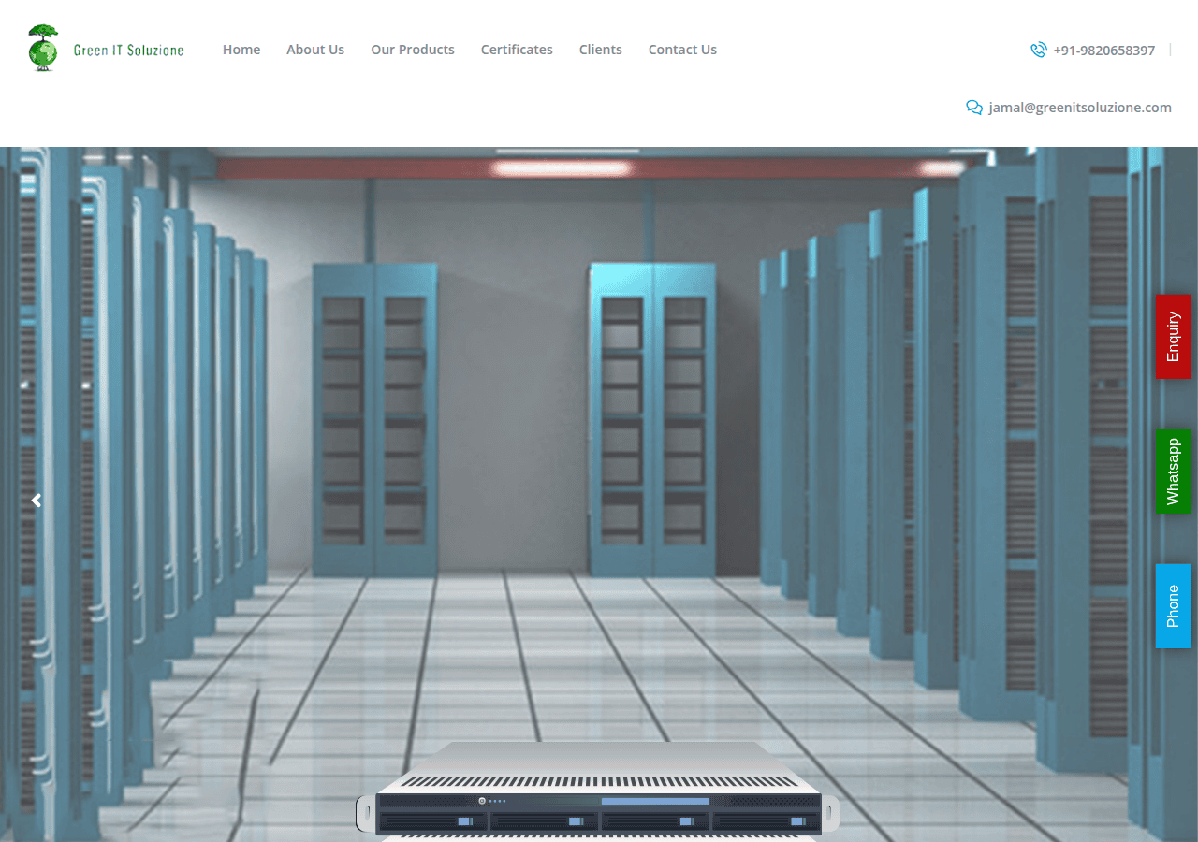This screenshot has width=1198, height=842.
Task: Click the phone handset icon in header
Action: pyautogui.click(x=1038, y=50)
